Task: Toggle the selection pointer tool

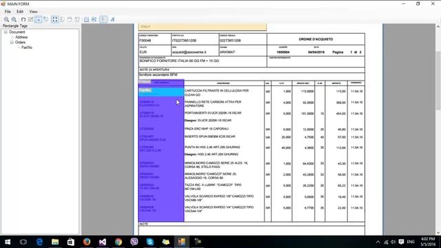Action: pyautogui.click(x=39, y=19)
